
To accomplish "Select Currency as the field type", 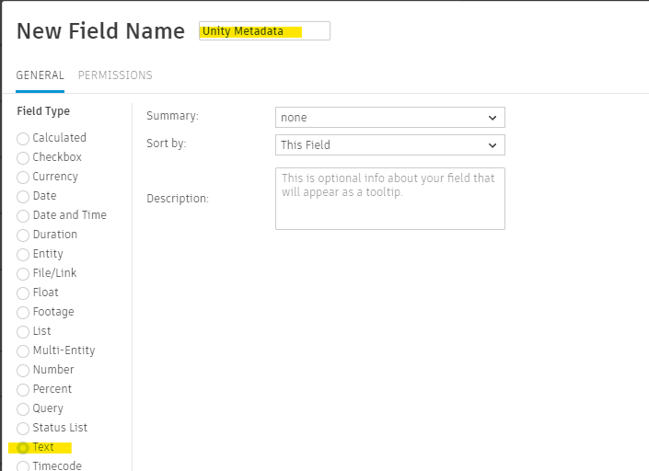I will point(23,177).
